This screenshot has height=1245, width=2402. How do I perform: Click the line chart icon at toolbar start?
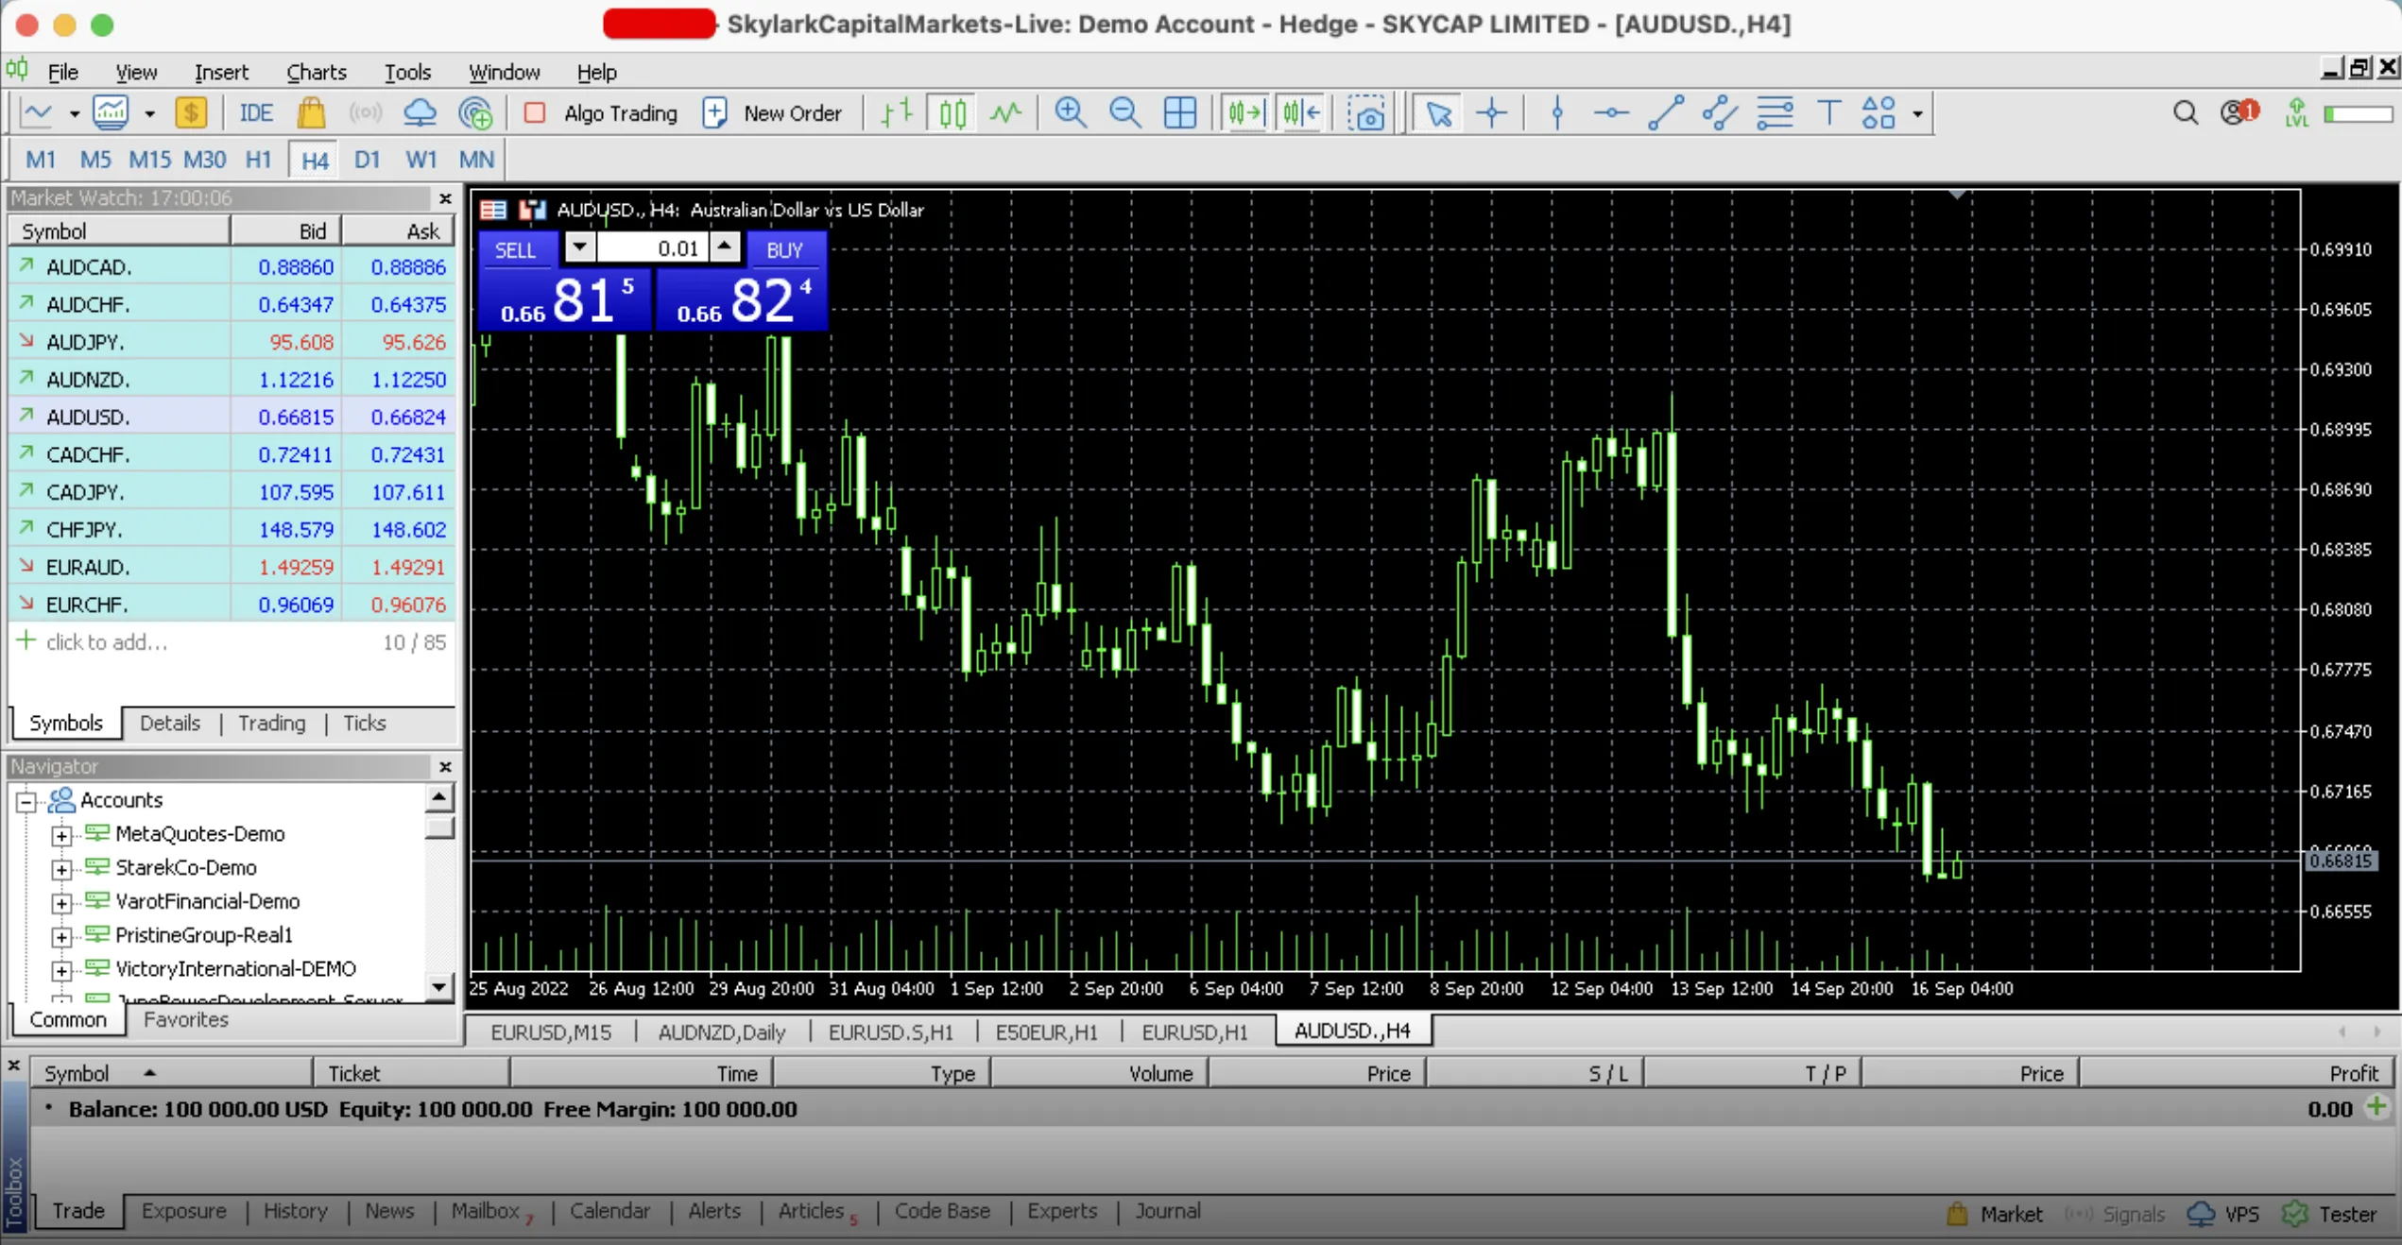pyautogui.click(x=37, y=113)
